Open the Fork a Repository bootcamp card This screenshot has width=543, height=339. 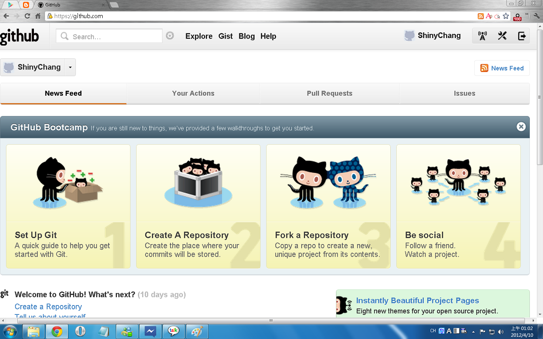point(328,206)
